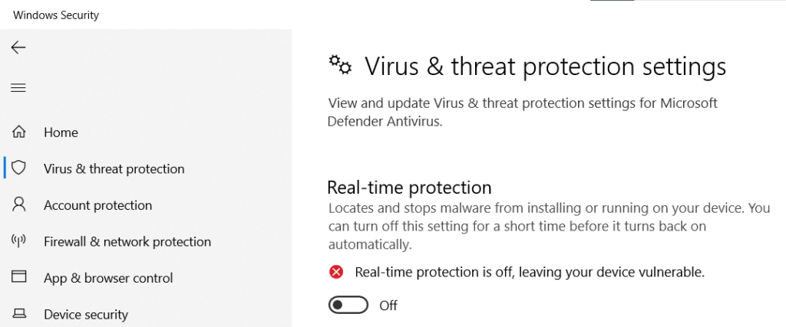Click the Account protection person icon
786x327 pixels.
point(19,205)
